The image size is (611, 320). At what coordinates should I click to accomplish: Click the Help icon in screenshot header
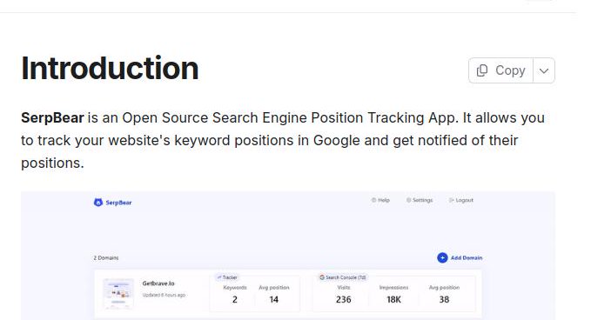click(373, 200)
